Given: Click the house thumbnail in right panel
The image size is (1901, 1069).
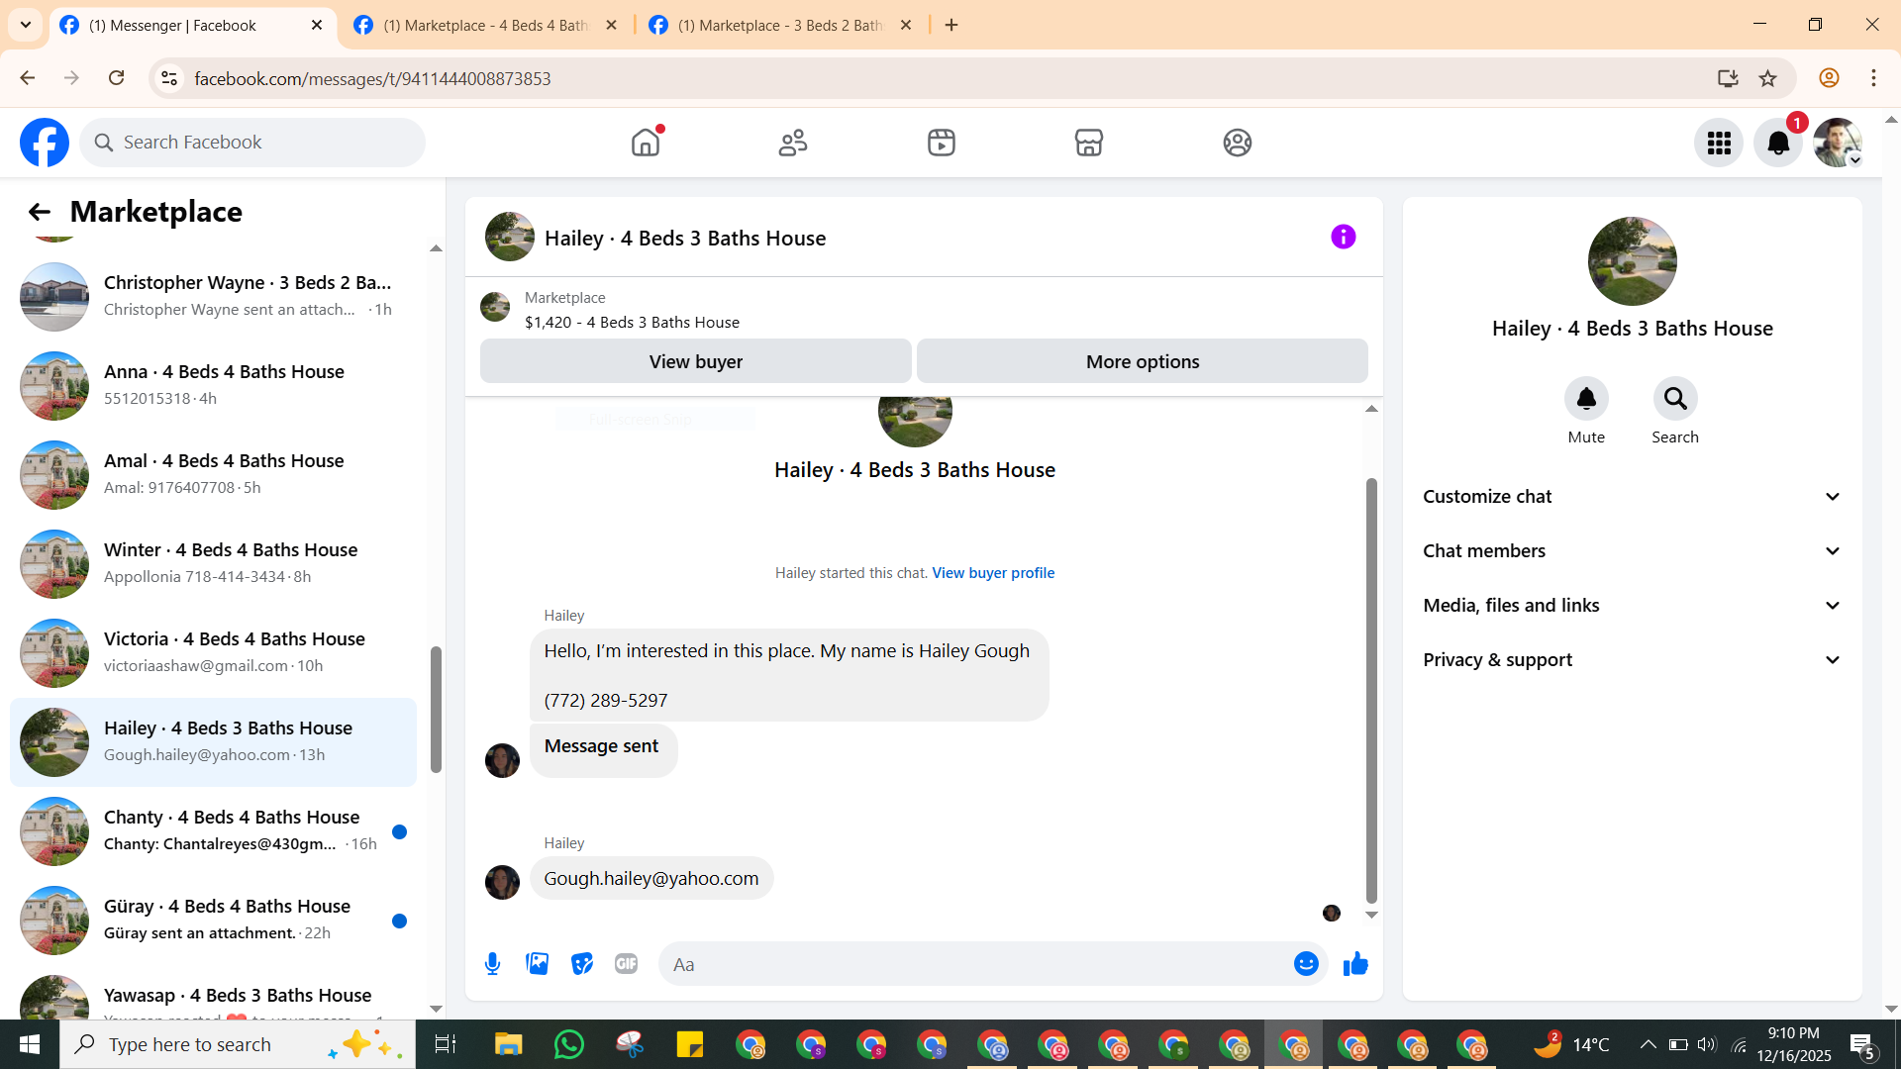Looking at the screenshot, I should pos(1633,261).
